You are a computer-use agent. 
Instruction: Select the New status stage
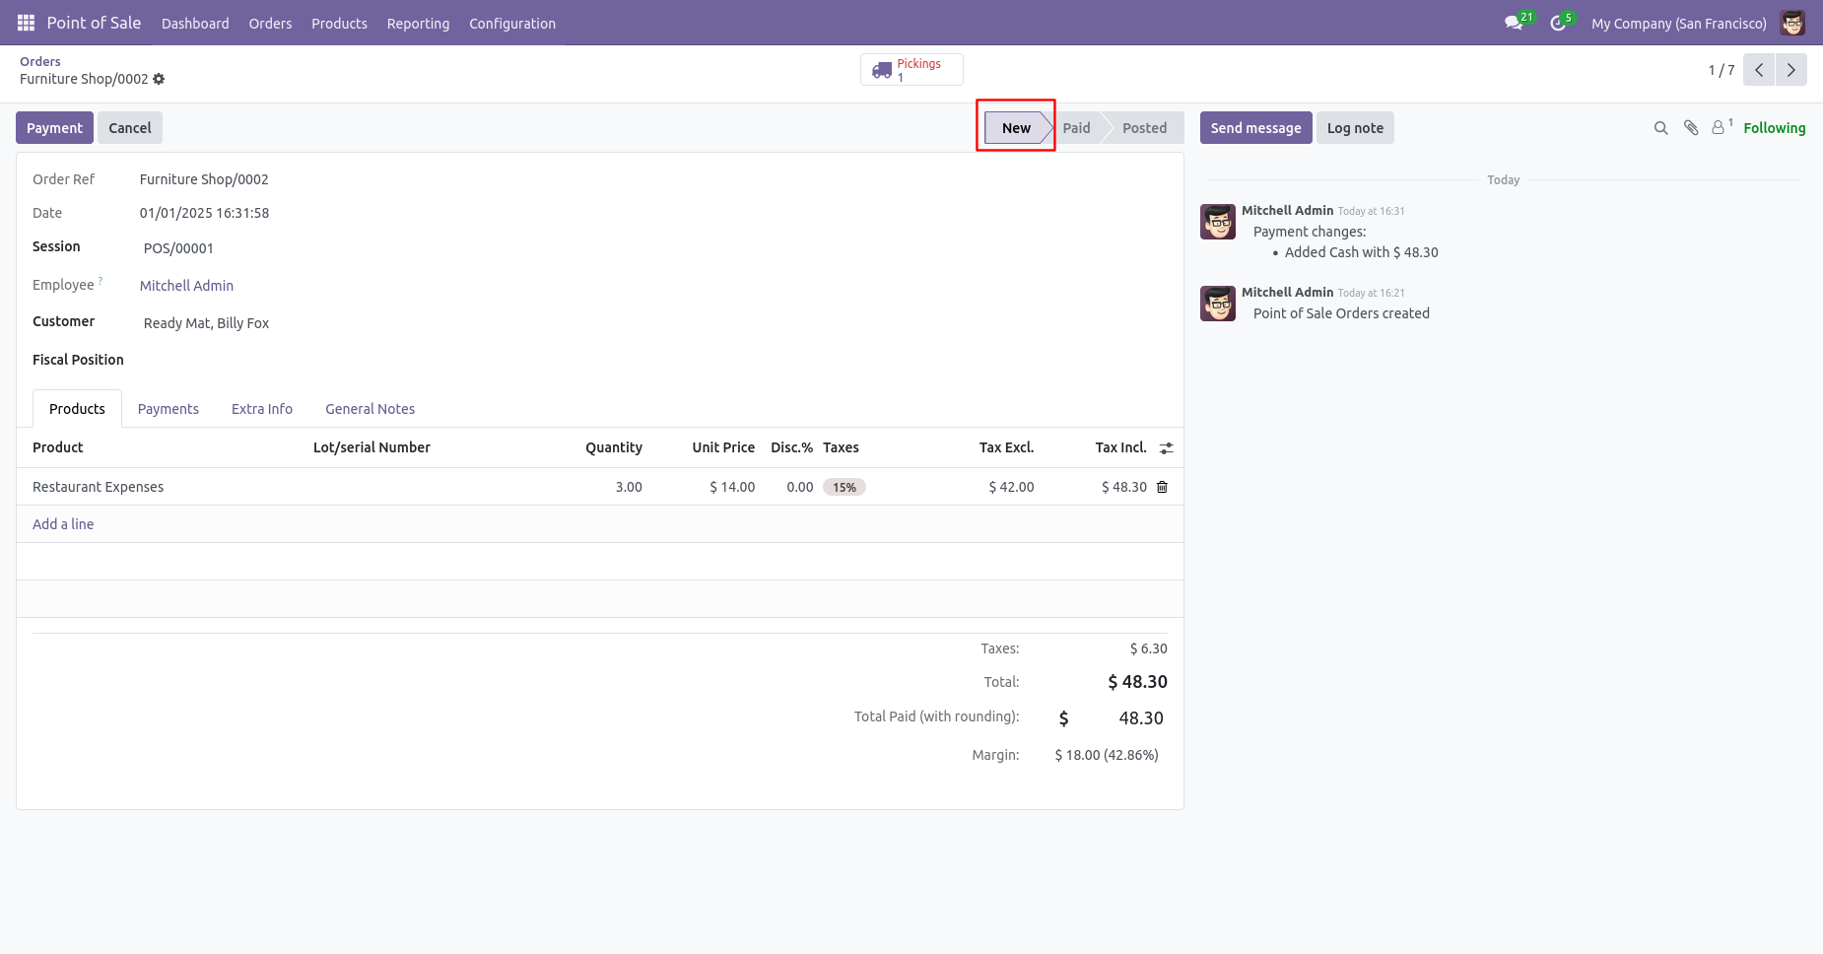(x=1016, y=128)
